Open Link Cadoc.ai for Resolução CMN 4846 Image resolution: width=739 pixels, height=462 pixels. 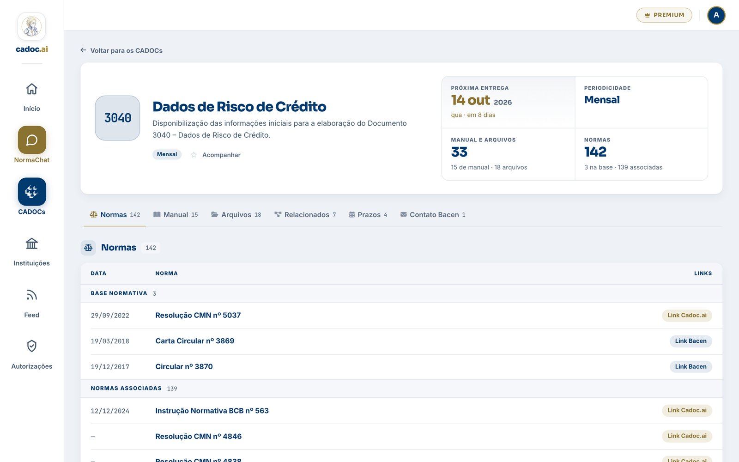(x=687, y=436)
